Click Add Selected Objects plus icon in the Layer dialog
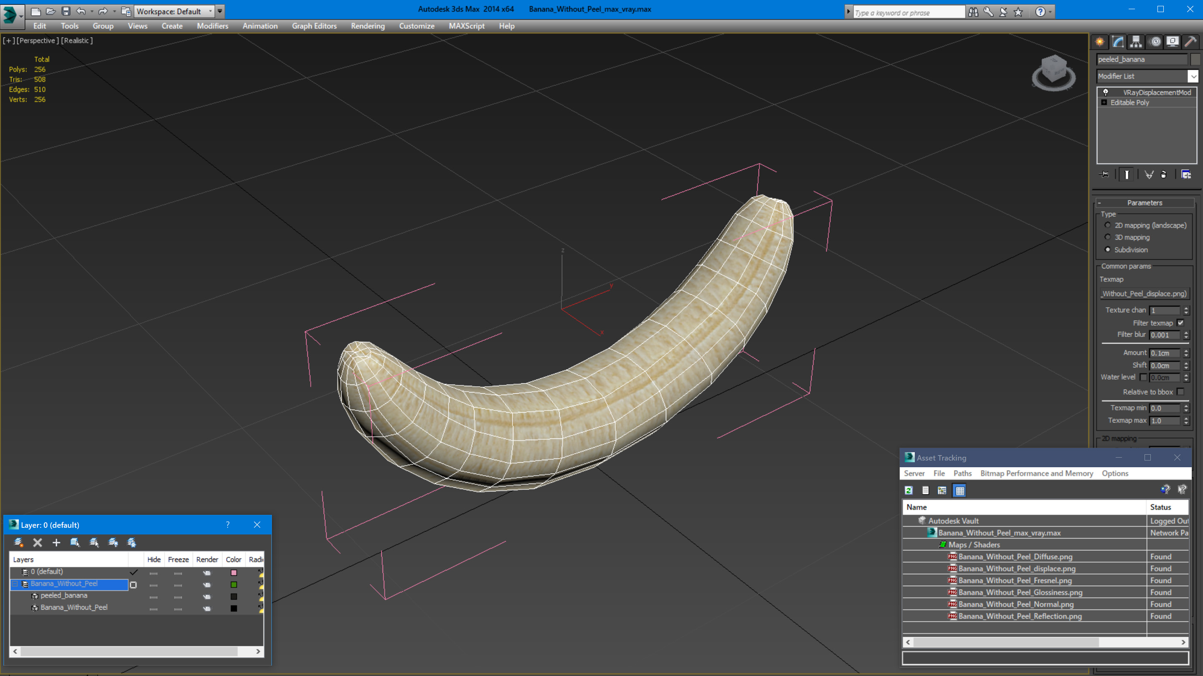This screenshot has width=1203, height=676. (56, 542)
